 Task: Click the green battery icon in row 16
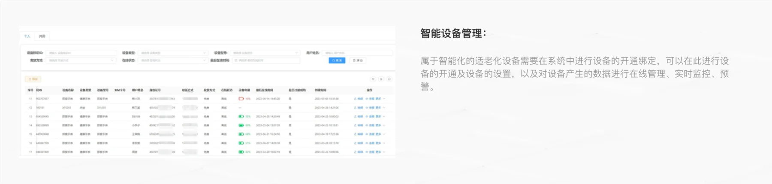click(241, 143)
